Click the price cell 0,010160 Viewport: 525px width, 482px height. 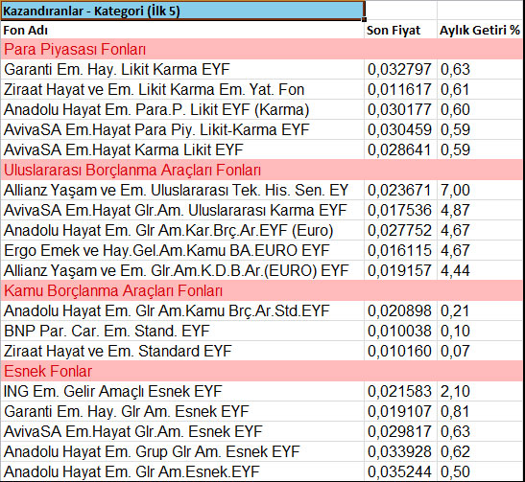click(x=400, y=351)
